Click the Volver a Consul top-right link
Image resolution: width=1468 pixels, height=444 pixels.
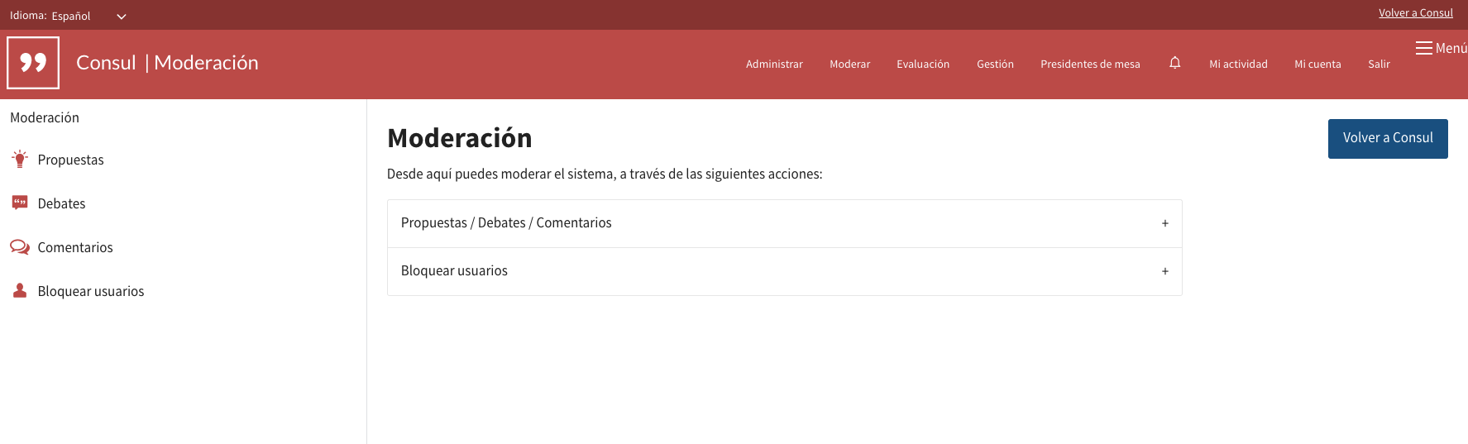[1415, 12]
